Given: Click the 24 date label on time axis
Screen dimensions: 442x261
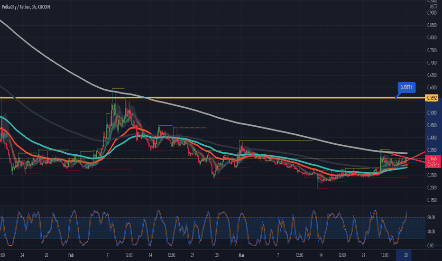Looking at the screenshot, I should pos(22,255).
